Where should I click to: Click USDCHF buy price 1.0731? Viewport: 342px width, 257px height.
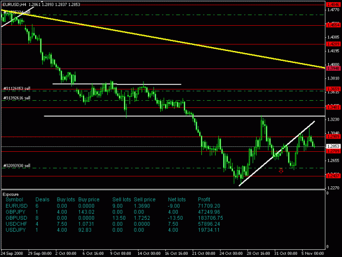[86, 224]
